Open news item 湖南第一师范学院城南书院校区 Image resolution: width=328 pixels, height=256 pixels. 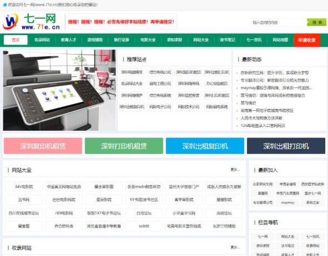267,110
